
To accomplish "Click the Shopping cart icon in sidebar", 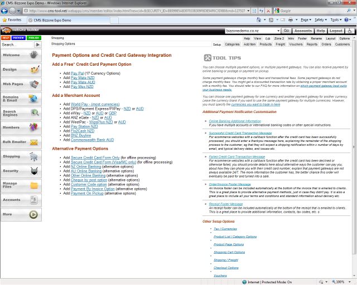I will coord(34,157).
